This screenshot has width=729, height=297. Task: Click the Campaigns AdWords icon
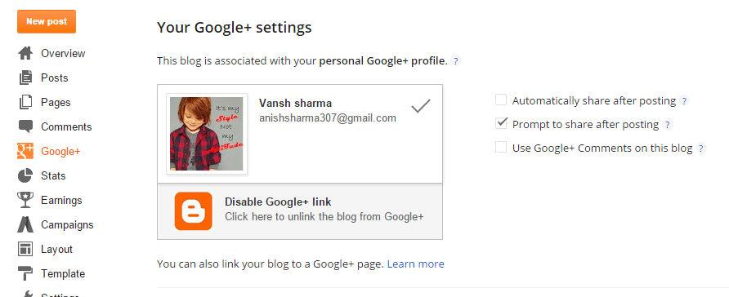25,225
